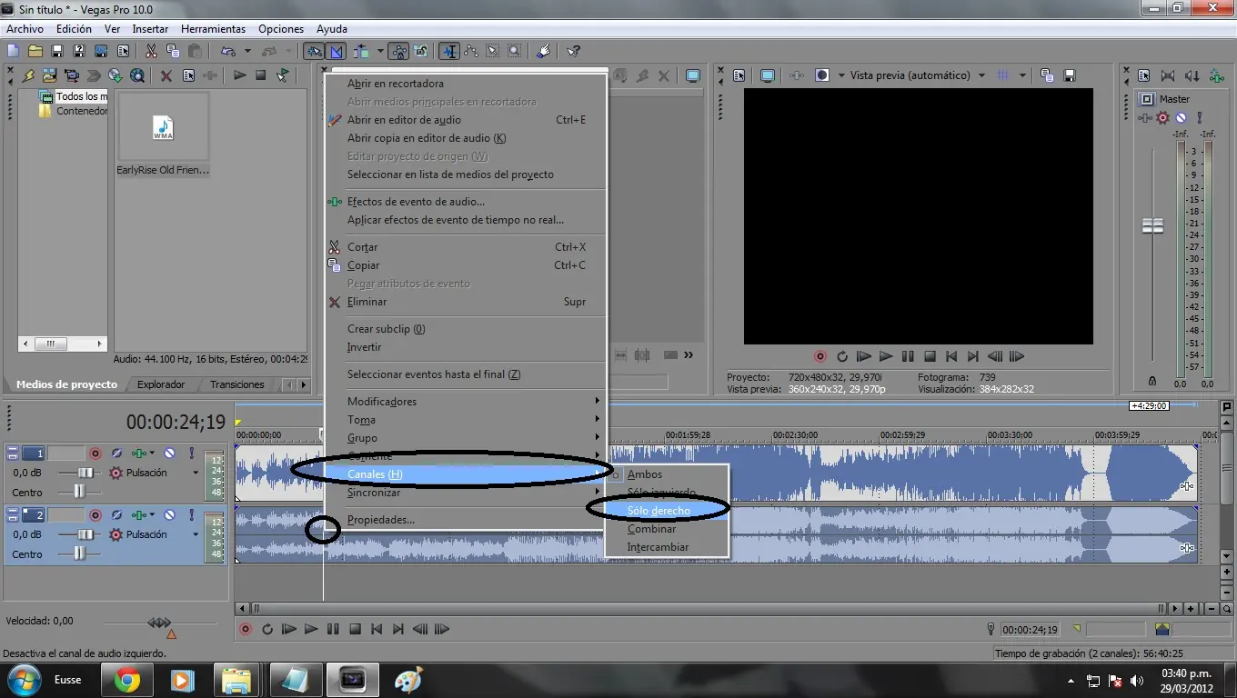The image size is (1237, 698).
Task: Open Project Video Properties in preview window
Action: tap(739, 75)
